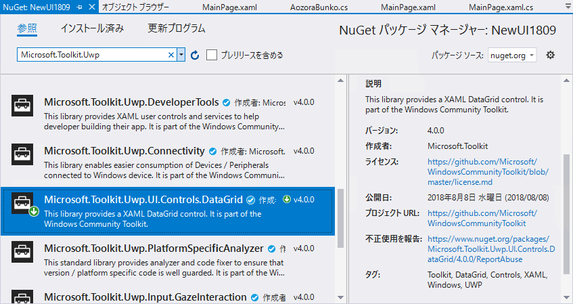573x304 pixels.
Task: Click verified badge next to GazeInteraction
Action: point(255,297)
